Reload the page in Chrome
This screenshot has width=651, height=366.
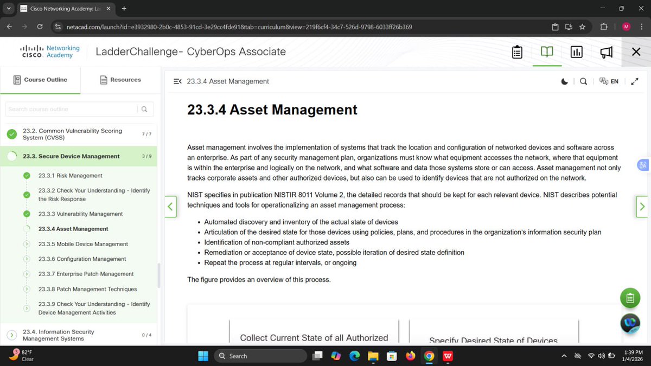coord(40,27)
